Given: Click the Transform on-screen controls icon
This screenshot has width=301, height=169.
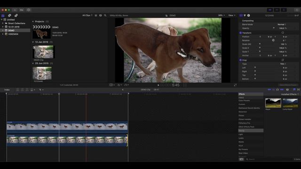Looking at the screenshot, I should tap(283, 33).
